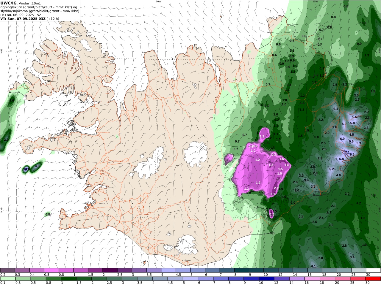The height and width of the screenshot is (285, 381).
Task: Click the 5.3 precipitation value near the east coast
Action: 359,143
